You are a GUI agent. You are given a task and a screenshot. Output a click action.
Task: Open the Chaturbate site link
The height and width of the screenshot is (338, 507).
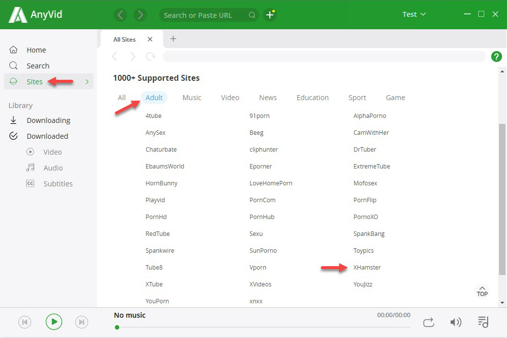click(161, 150)
